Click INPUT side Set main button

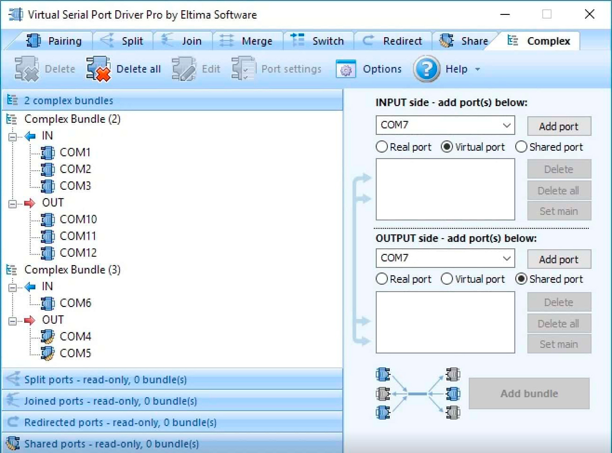559,211
